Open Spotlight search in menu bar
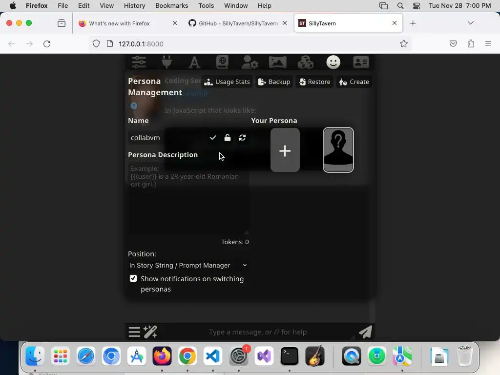The width and height of the screenshot is (500, 375). pyautogui.click(x=400, y=5)
